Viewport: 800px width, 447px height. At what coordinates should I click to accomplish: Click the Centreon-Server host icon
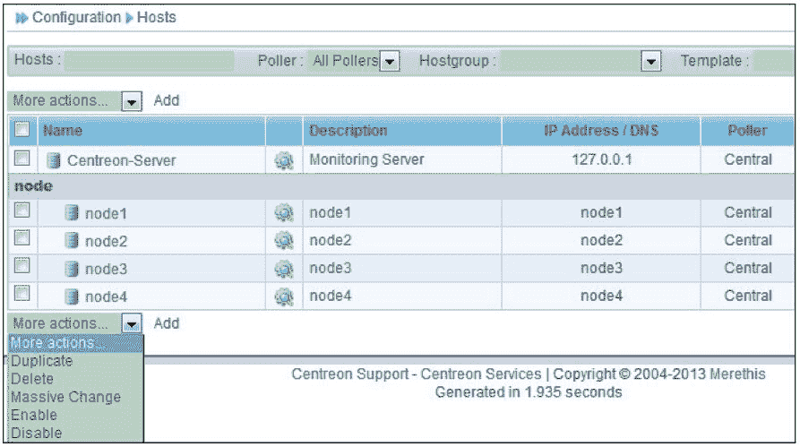54,160
